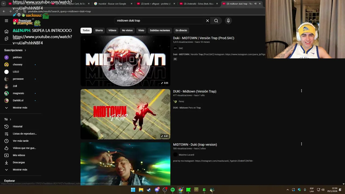This screenshot has height=194, width=345.
Task: Clear the search box with X
Action: point(208,20)
